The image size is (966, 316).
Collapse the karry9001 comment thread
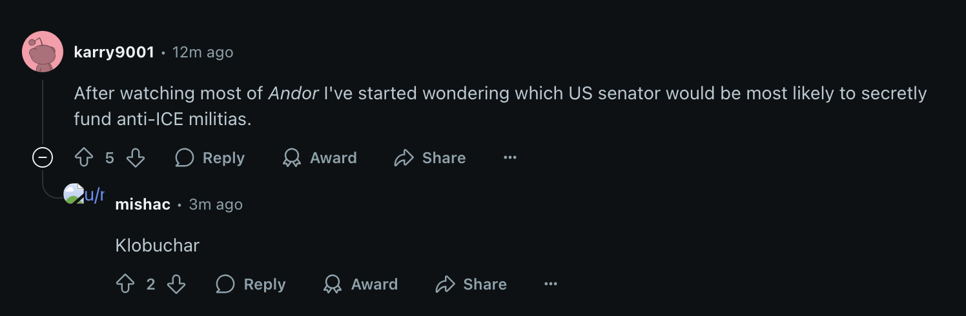pyautogui.click(x=43, y=157)
